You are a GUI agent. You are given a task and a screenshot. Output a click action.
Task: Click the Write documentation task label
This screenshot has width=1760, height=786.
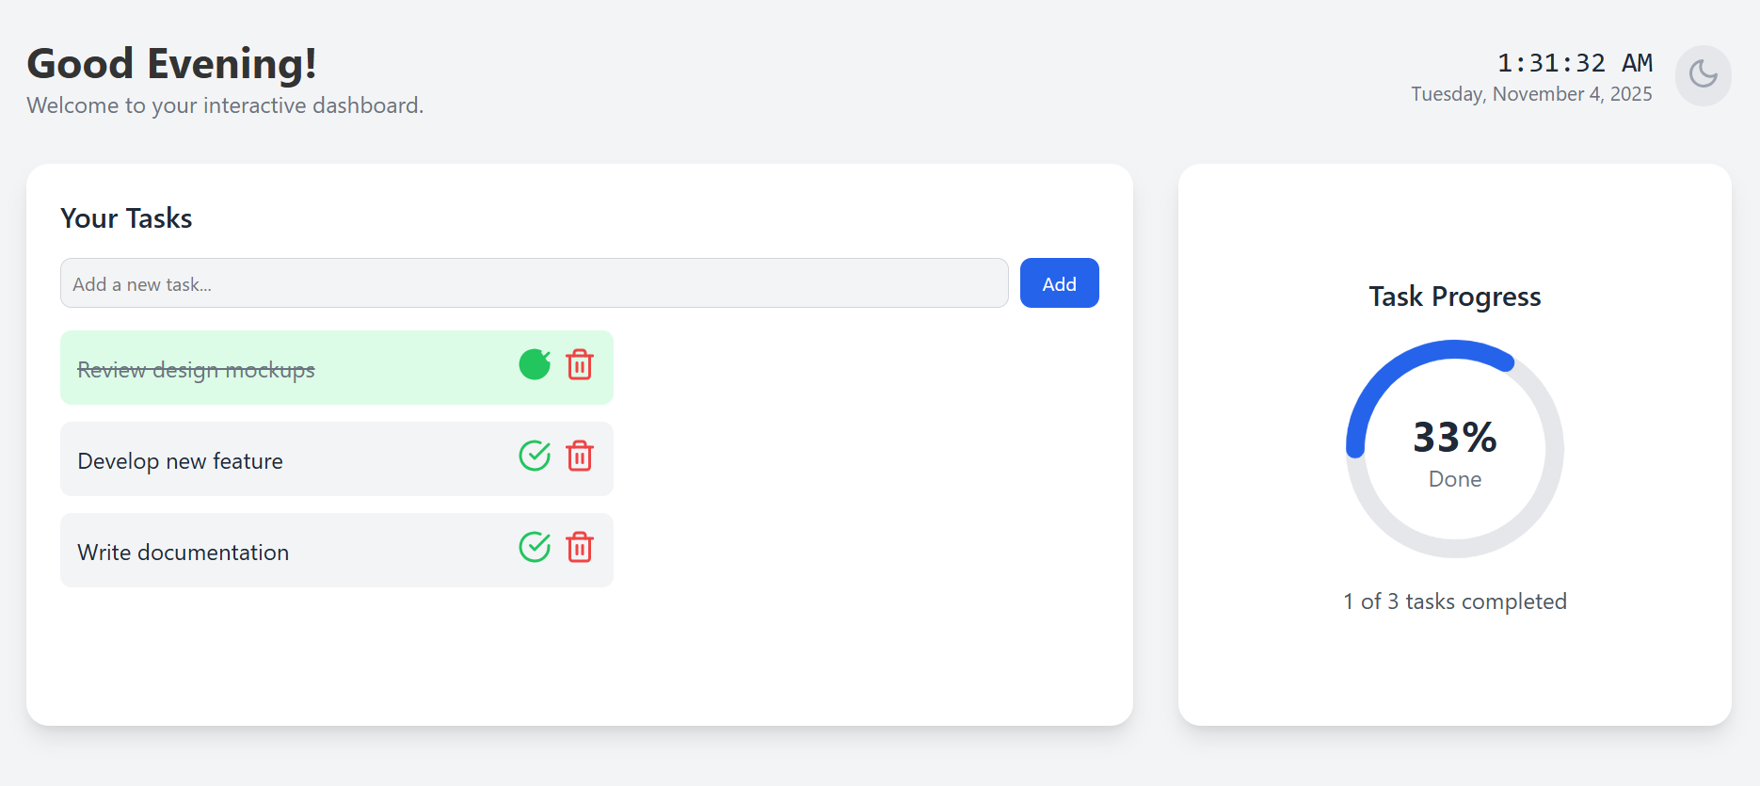click(x=183, y=553)
